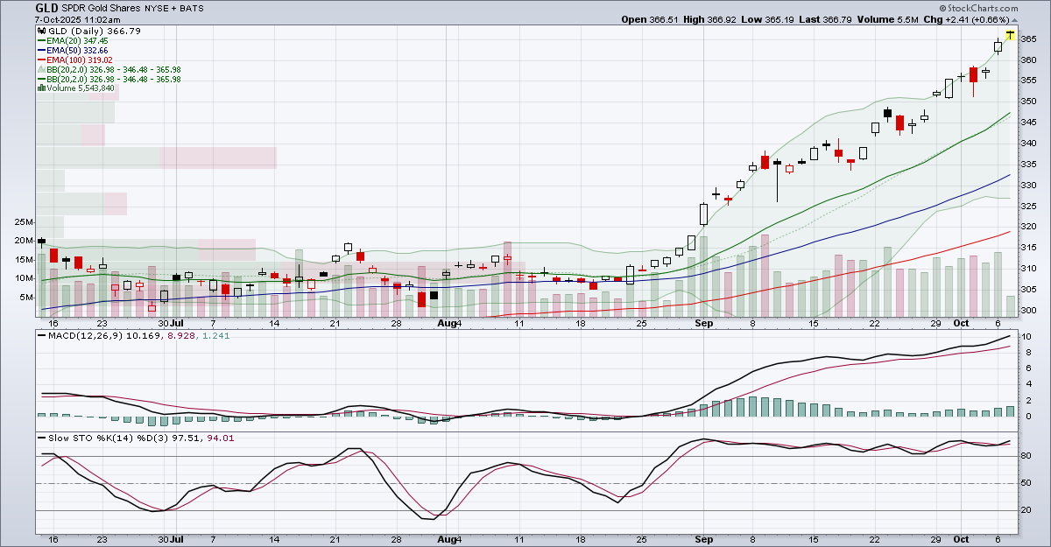1051x547 pixels.
Task: Click the 320 price axis label
Action: pyautogui.click(x=1028, y=227)
